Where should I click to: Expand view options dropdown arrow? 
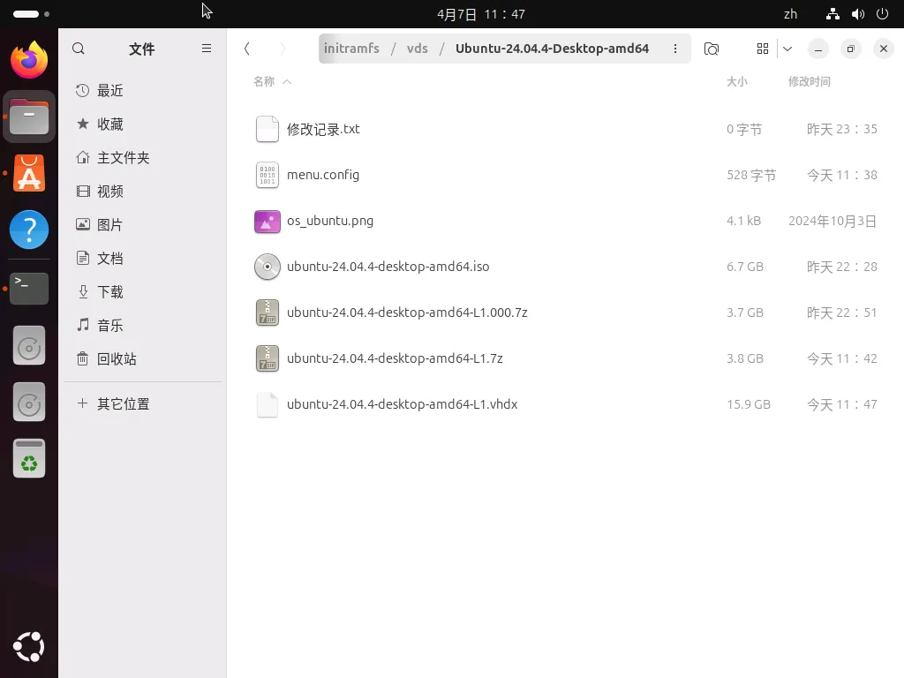(787, 49)
